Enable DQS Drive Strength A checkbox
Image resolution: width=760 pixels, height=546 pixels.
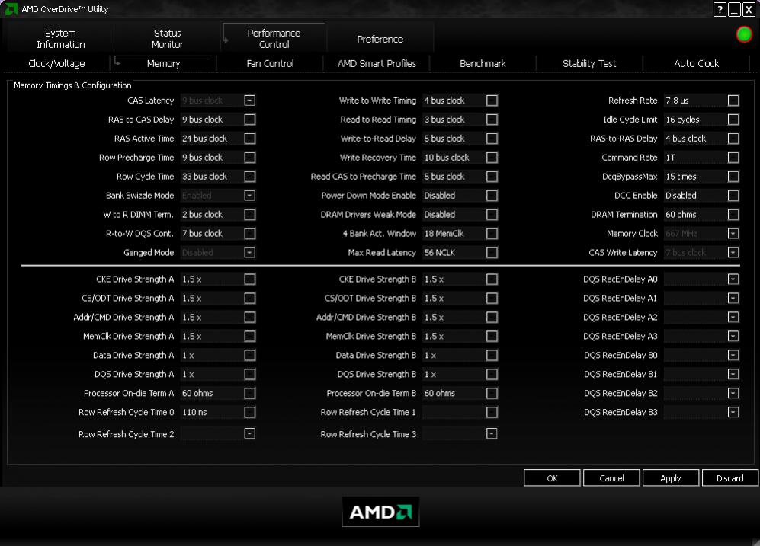(x=249, y=374)
